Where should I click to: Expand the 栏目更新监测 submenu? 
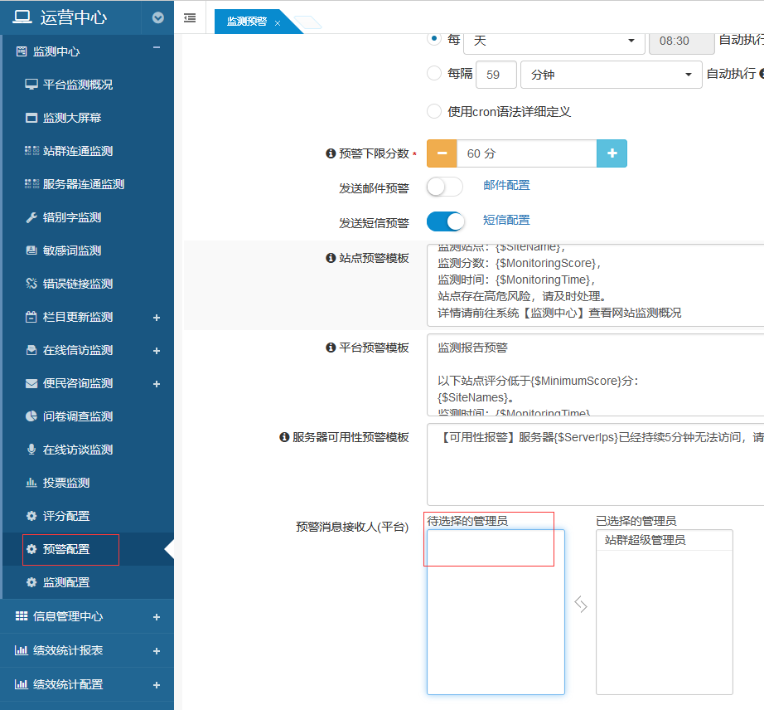pyautogui.click(x=157, y=318)
